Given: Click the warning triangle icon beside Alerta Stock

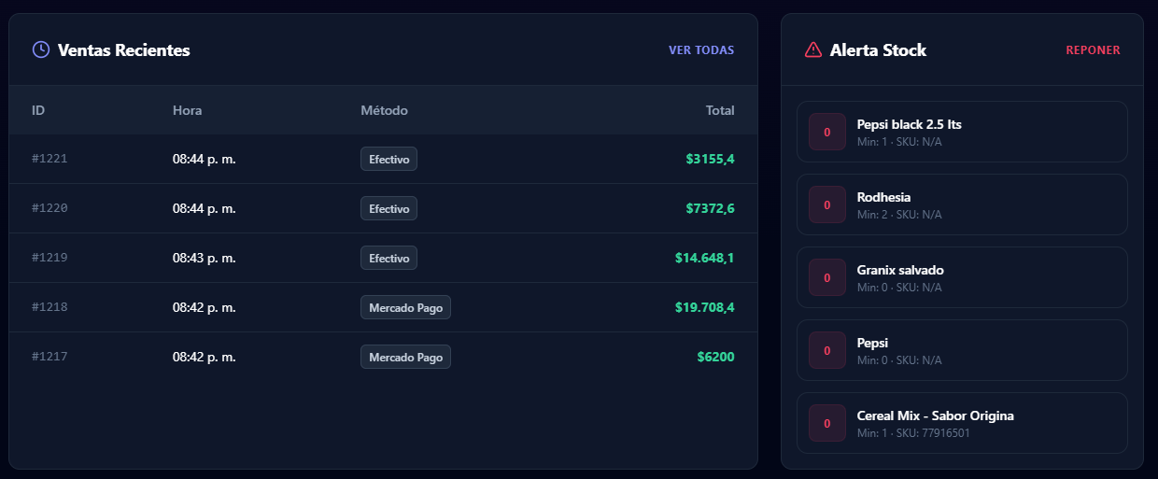Looking at the screenshot, I should click(x=813, y=49).
